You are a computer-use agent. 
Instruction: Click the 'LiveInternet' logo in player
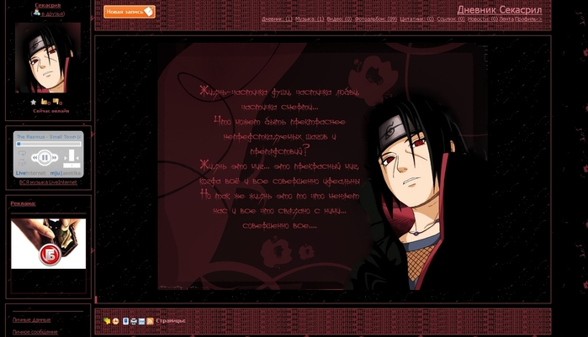pos(30,173)
